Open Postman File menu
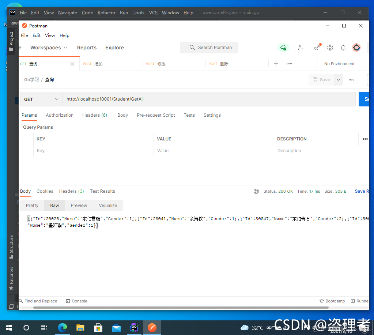 coord(24,35)
